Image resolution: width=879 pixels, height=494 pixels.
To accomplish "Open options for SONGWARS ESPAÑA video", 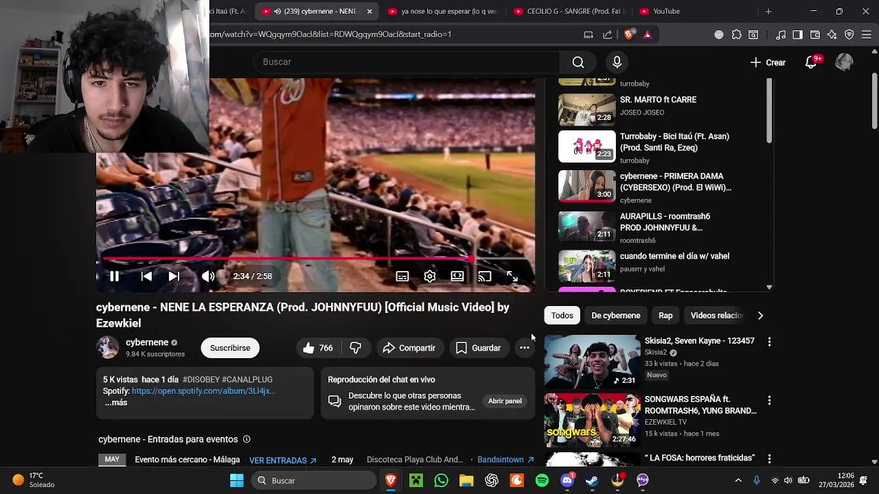I will click(x=769, y=400).
